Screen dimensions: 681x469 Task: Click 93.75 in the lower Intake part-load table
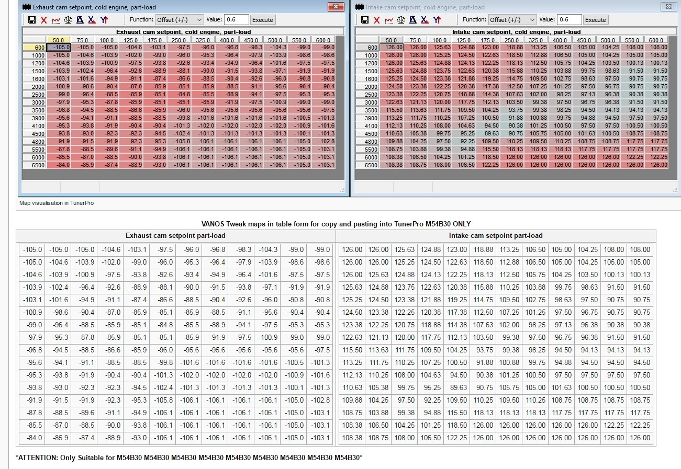tap(483, 350)
